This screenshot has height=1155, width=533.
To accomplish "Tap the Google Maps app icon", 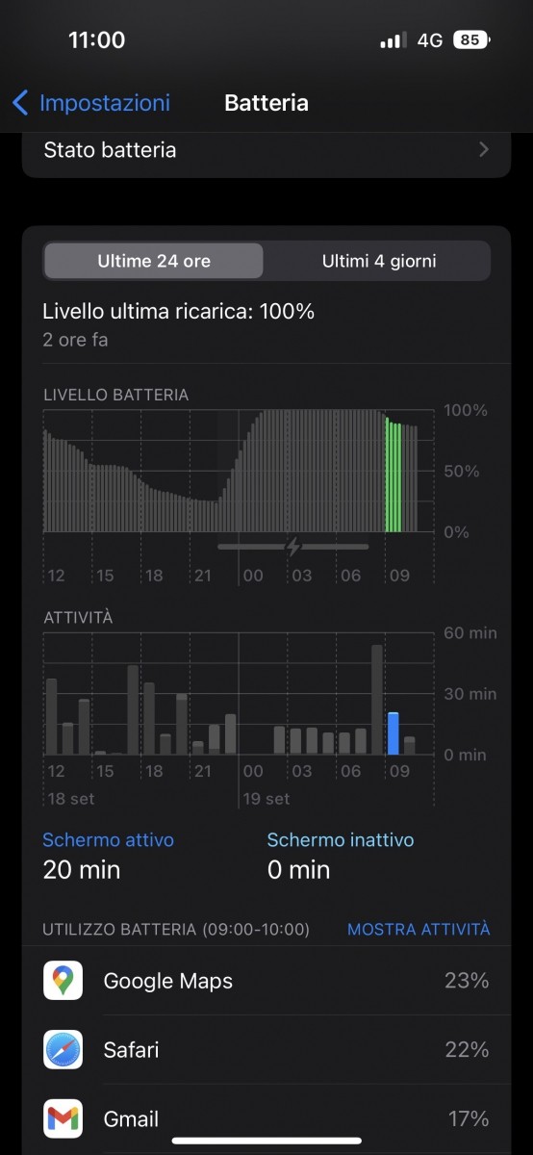I will pos(63,981).
